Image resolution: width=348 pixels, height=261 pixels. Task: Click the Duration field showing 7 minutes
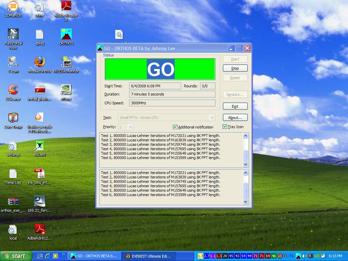(172, 94)
